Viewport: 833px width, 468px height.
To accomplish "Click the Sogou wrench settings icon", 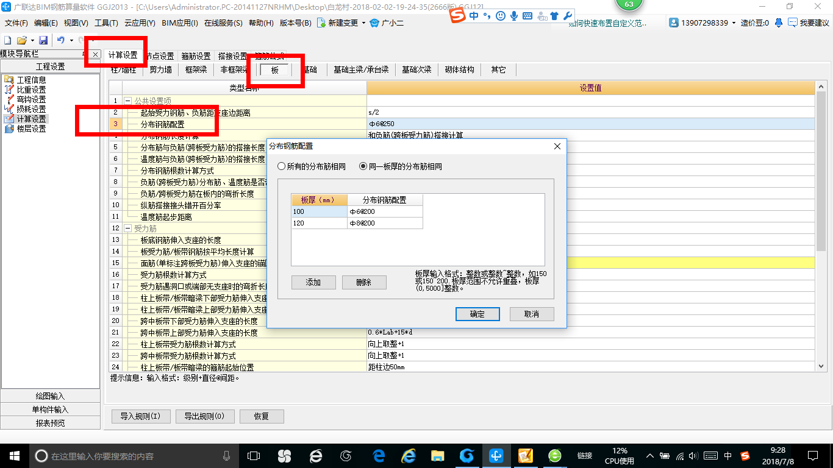I will [x=567, y=16].
